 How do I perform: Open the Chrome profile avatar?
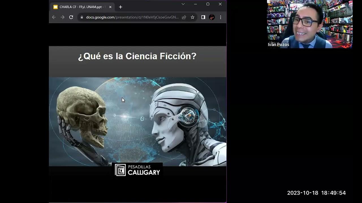click(212, 17)
